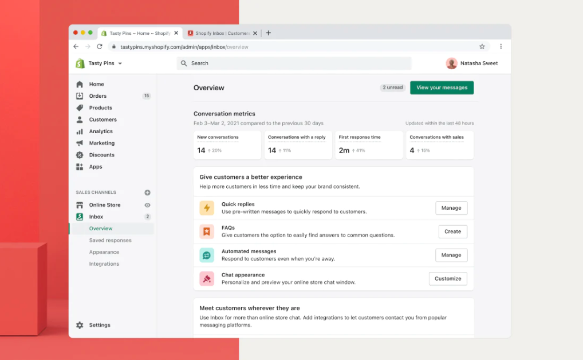Click 'Give customers a better experience' heading
The image size is (583, 360).
pos(251,177)
